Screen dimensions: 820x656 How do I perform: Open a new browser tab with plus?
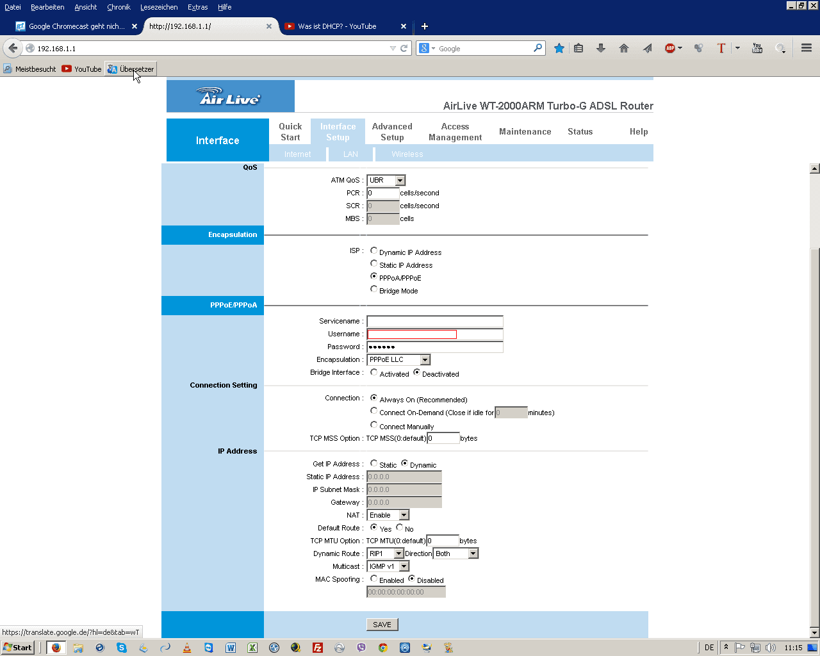click(x=424, y=26)
